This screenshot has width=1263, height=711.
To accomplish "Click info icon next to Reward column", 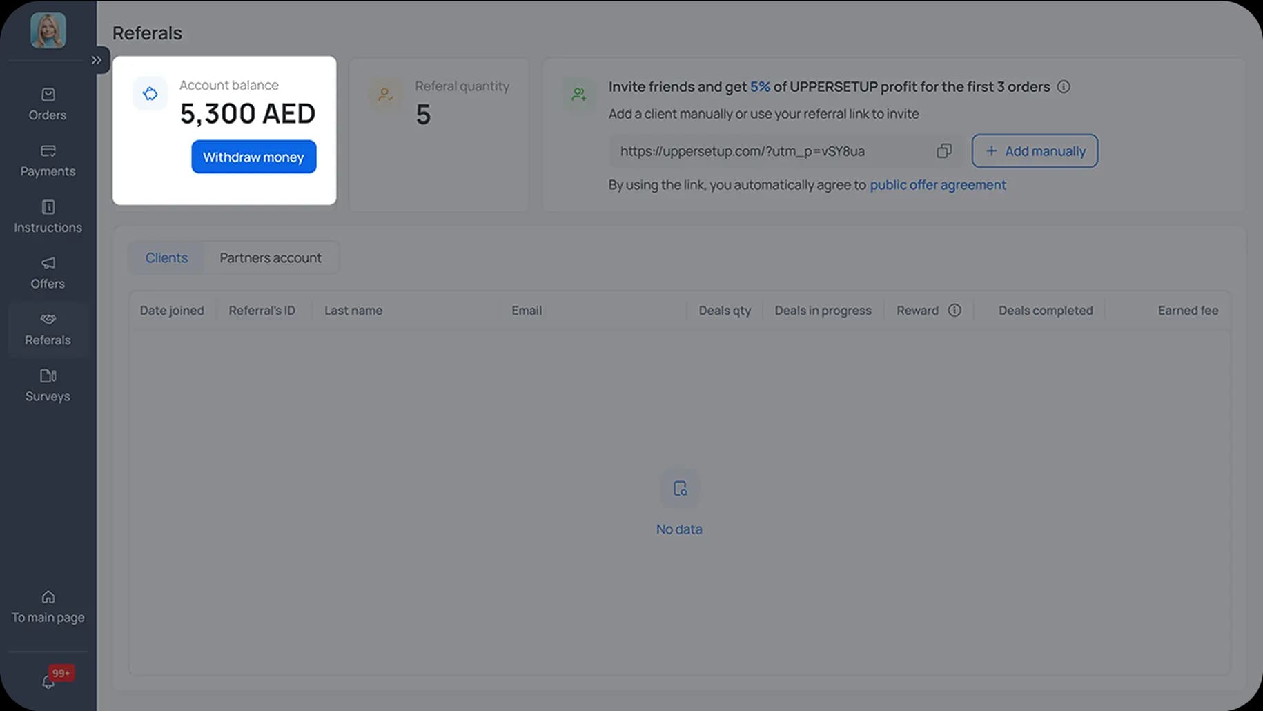I will 954,311.
